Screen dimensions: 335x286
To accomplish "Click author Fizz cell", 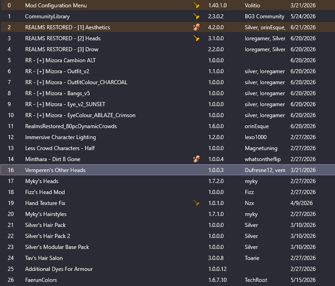I will (249, 192).
